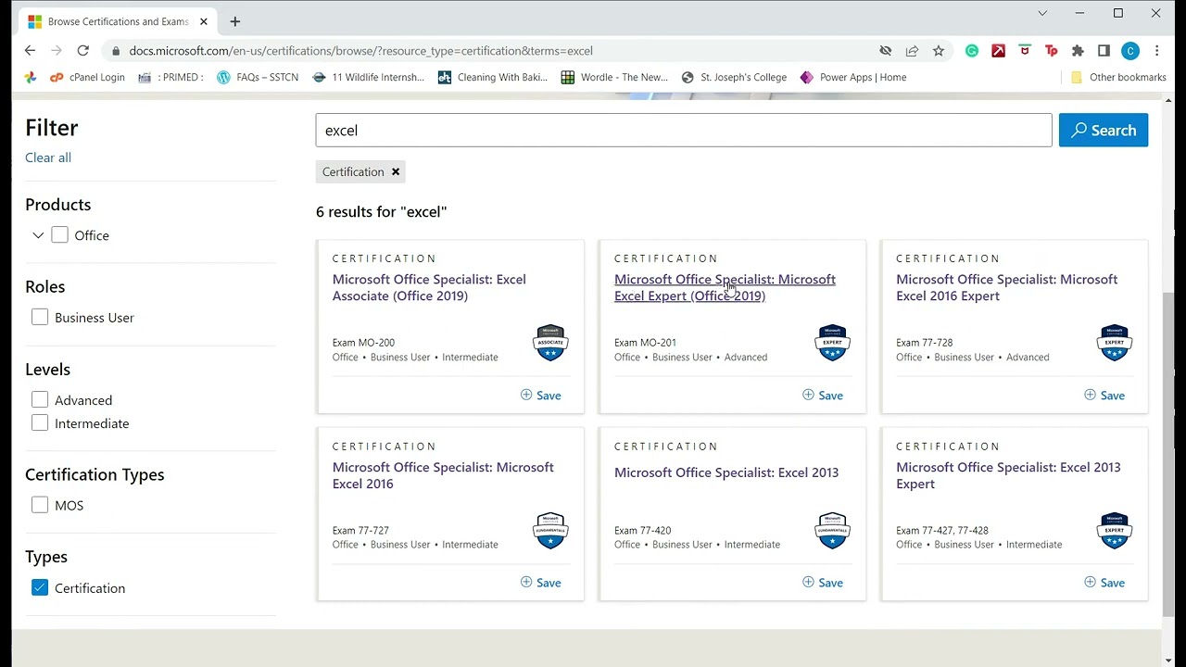Open the Wordle bookmark
1186x667 pixels.
click(x=614, y=78)
